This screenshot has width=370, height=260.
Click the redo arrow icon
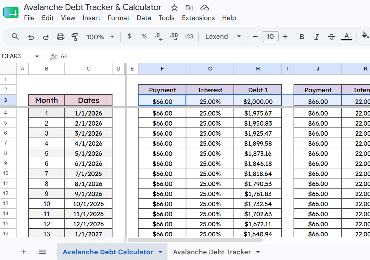point(46,37)
